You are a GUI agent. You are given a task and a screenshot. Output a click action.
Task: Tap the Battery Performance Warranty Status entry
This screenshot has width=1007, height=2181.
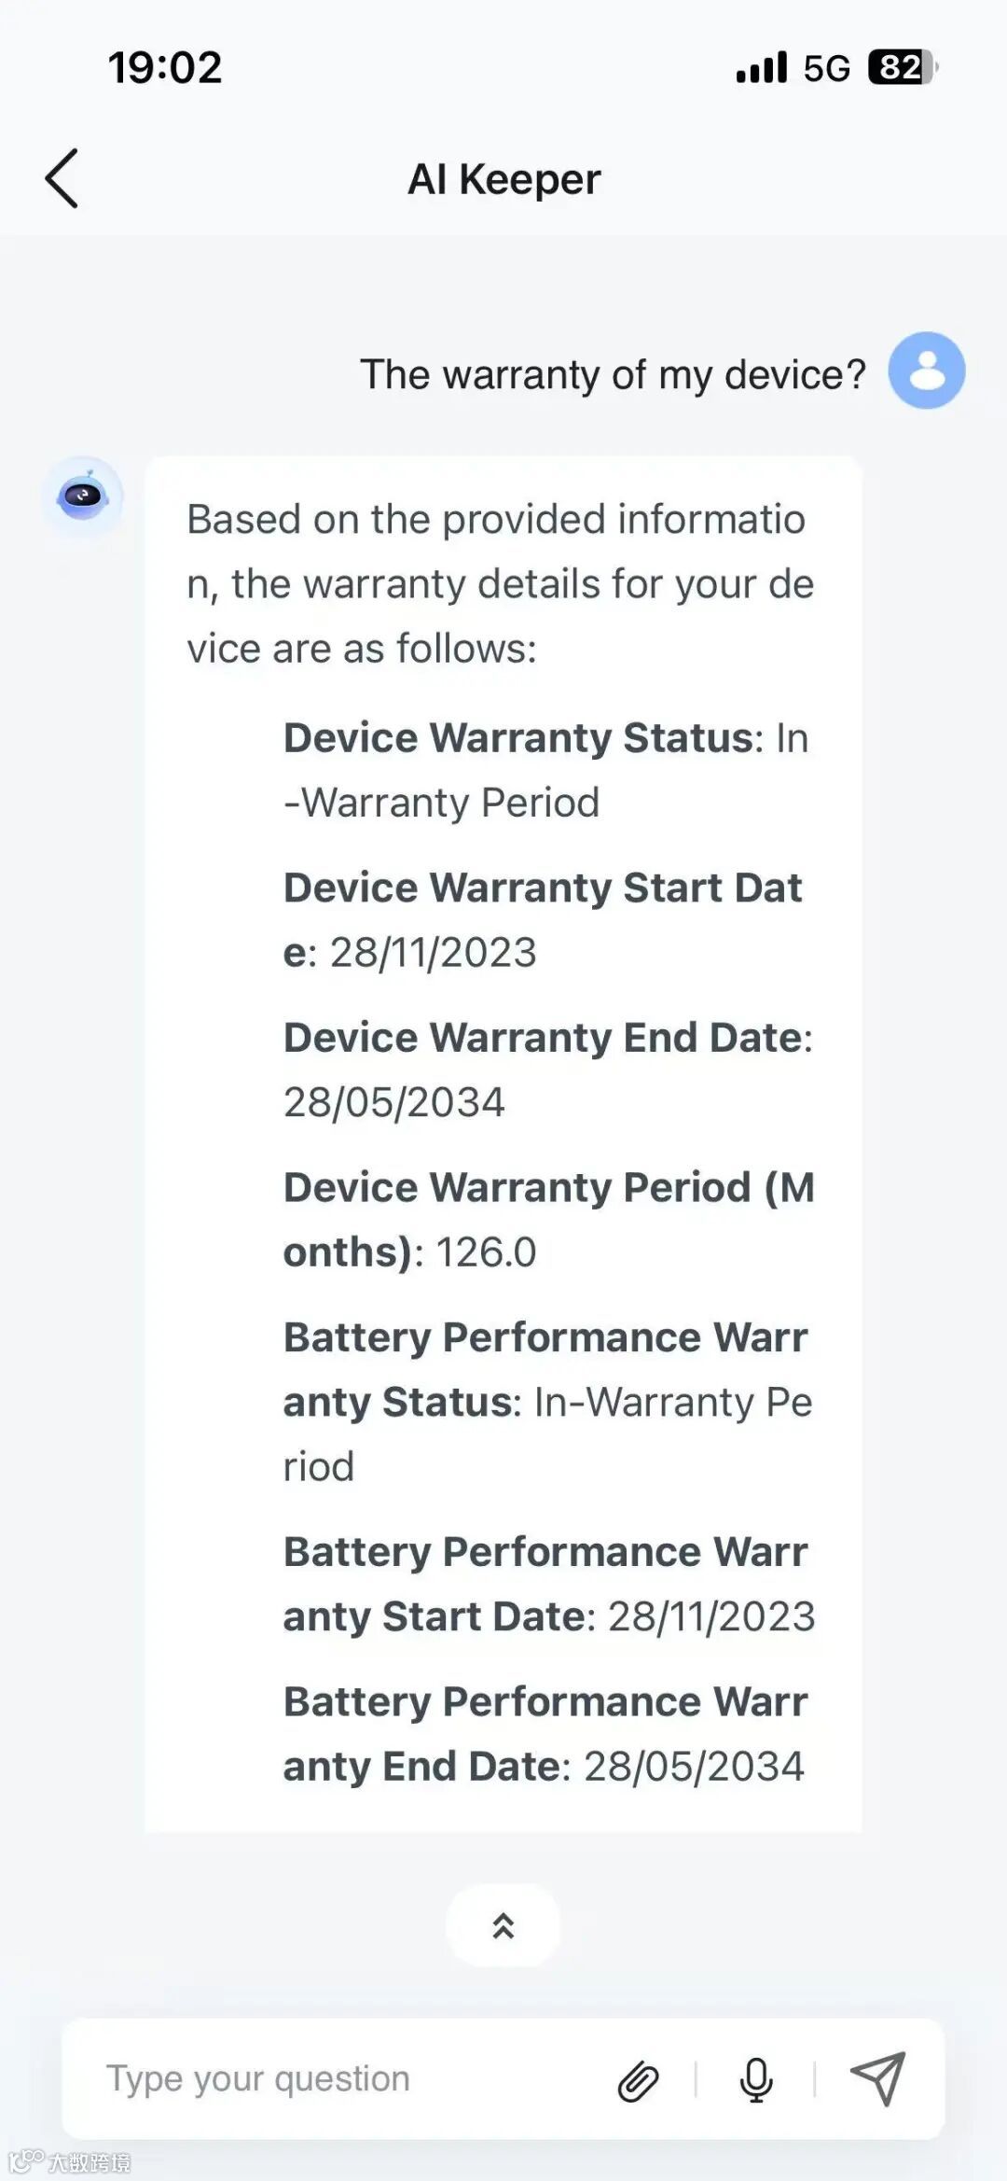[x=548, y=1402]
